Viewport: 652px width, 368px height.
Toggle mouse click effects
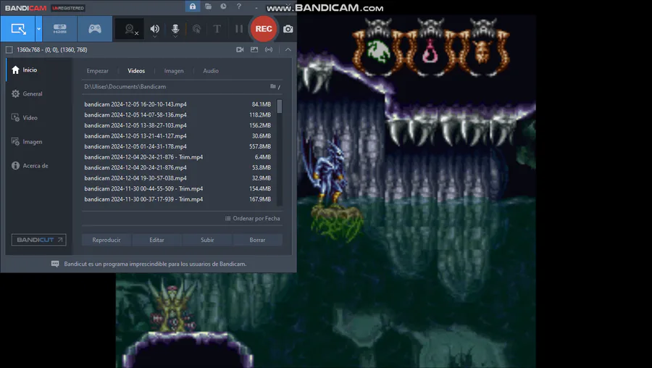[x=196, y=29]
